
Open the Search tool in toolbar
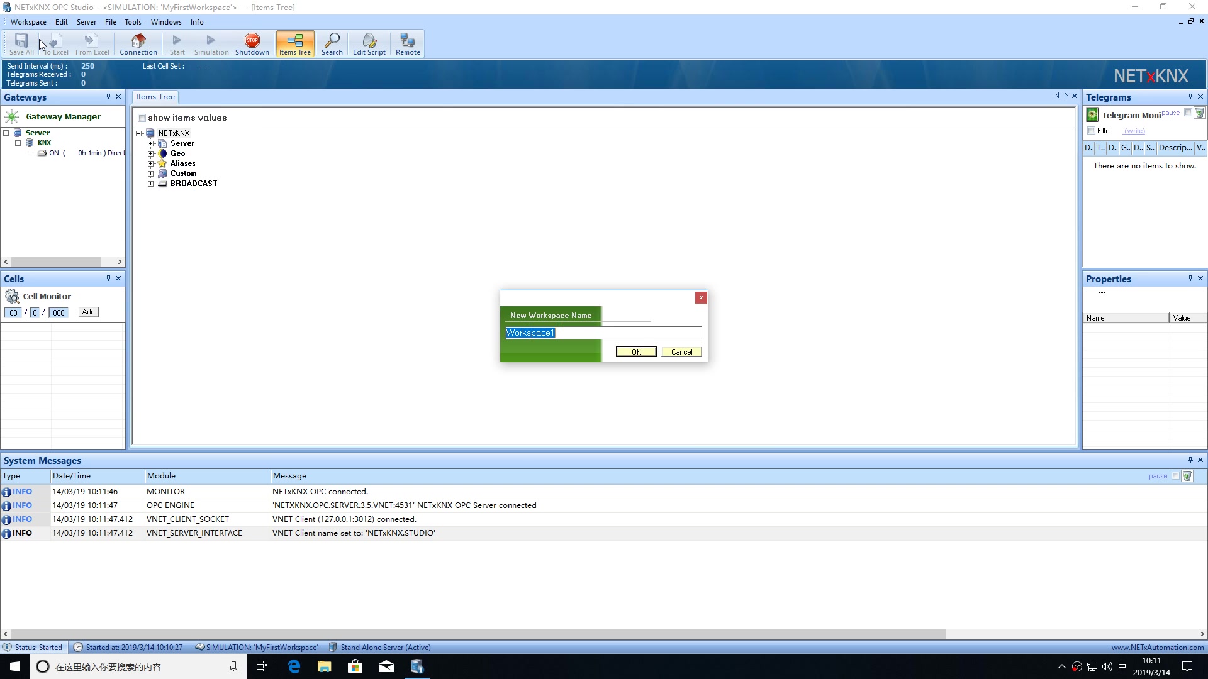pos(332,44)
